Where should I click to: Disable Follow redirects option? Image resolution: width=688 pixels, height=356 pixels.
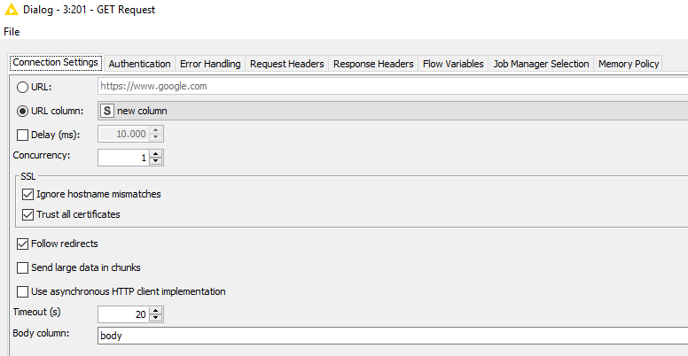coord(23,244)
